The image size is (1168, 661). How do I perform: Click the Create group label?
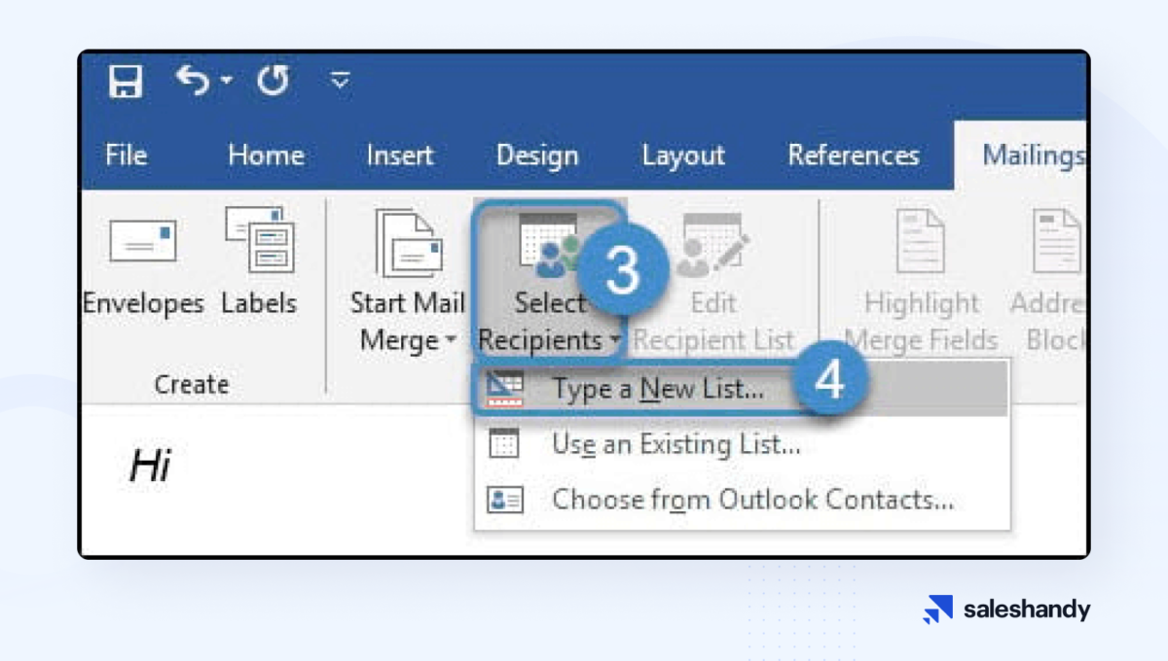[x=192, y=385]
